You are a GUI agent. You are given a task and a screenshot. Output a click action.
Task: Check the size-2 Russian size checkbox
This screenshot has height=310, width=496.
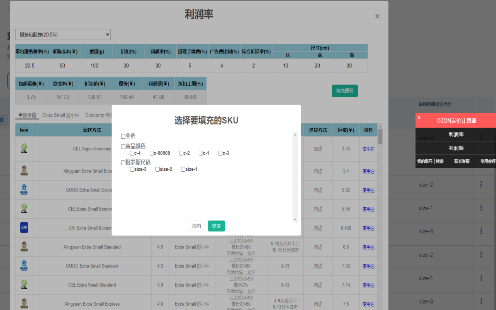click(157, 169)
